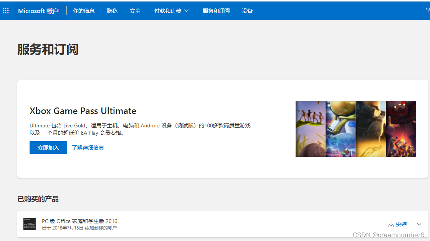The image size is (430, 241).
Task: Expand the Office 2016 product details chevron
Action: [419, 224]
